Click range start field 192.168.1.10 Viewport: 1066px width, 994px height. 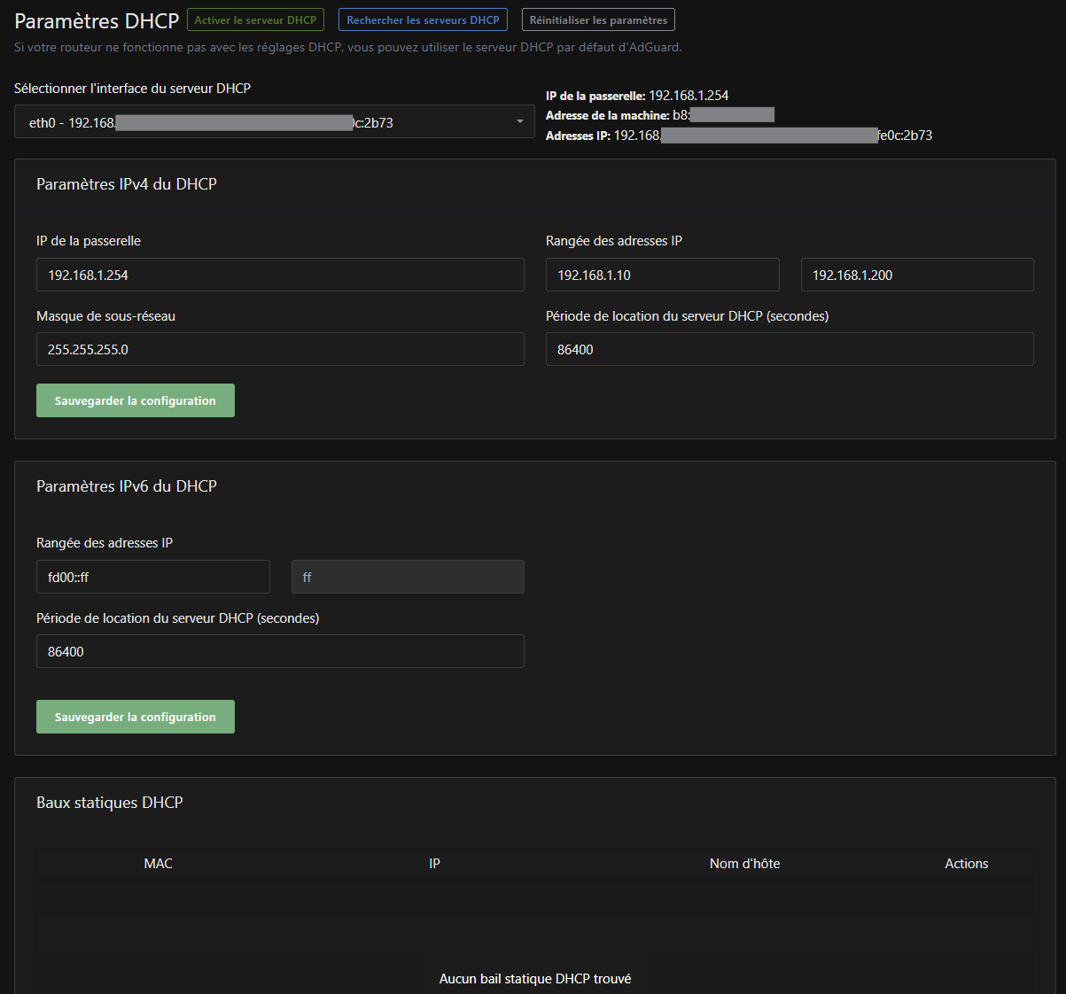click(x=662, y=275)
